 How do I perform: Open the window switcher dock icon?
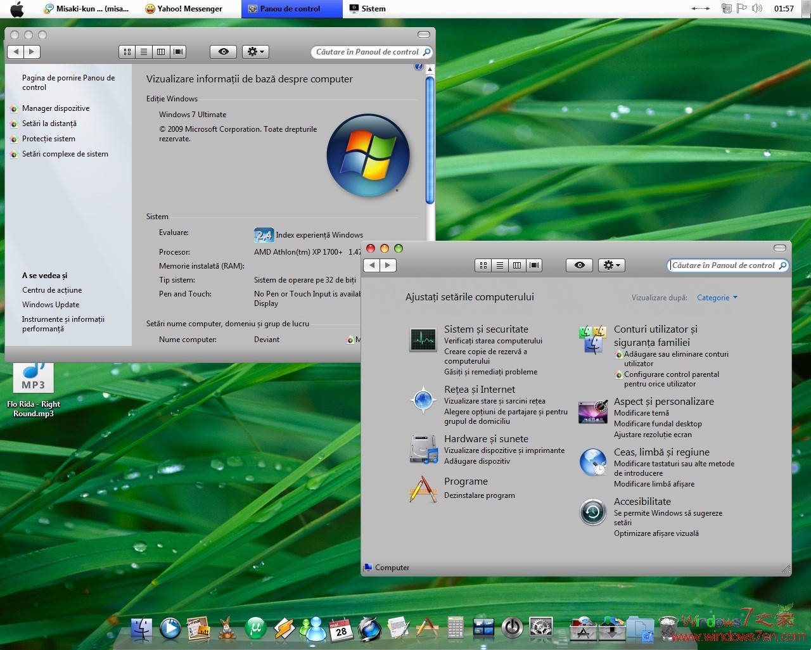(483, 628)
